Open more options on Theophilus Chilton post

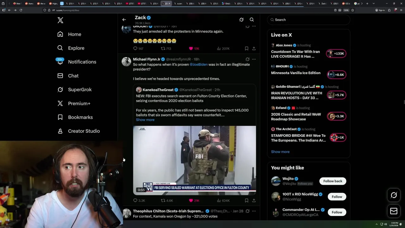254,211
